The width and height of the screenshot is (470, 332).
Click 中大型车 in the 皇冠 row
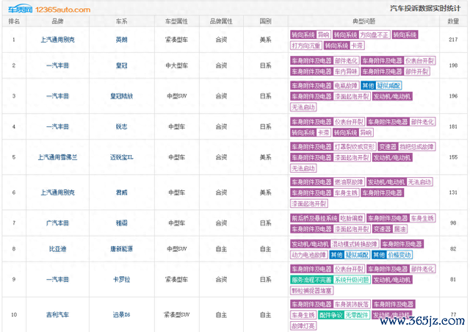pos(176,65)
